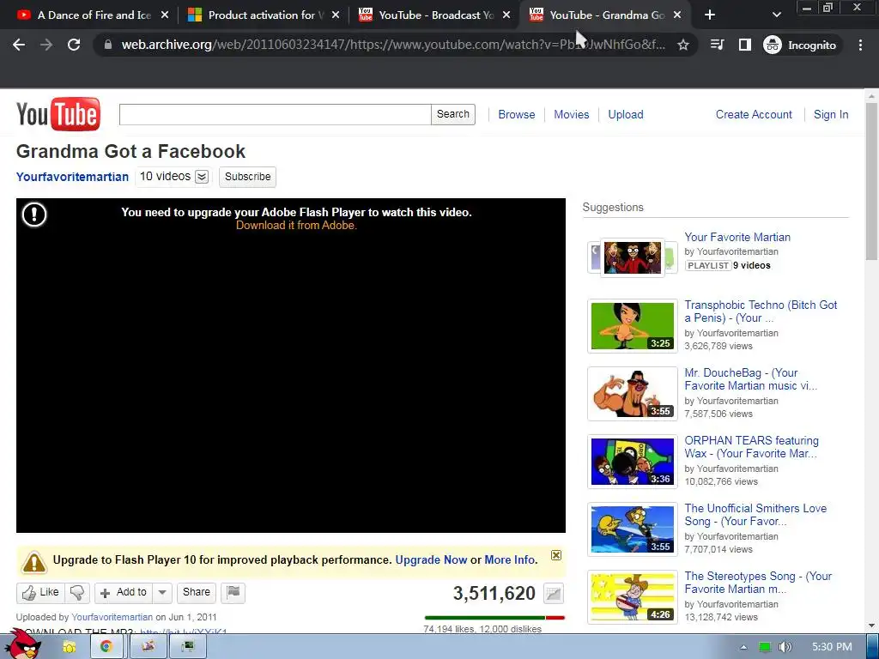Click the browser forward arrow
Viewport: 879px width, 659px height.
[x=46, y=45]
